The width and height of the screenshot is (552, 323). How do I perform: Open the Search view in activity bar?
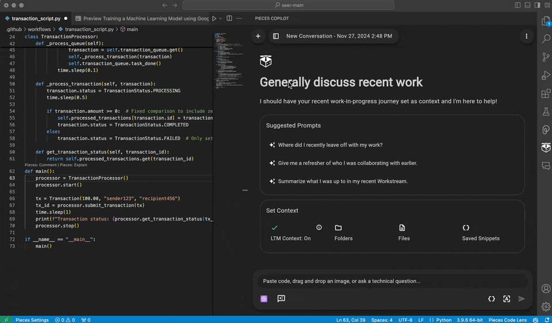[x=546, y=39]
